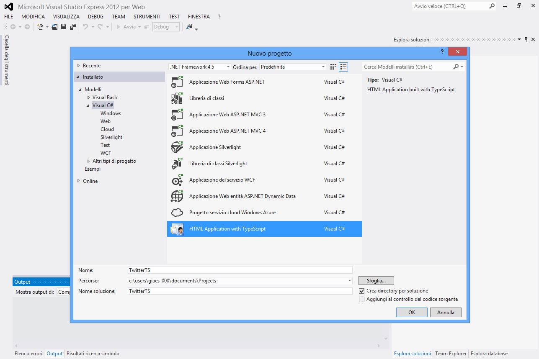Viewport: 539px width, 359px height.
Task: Select the Cloud category under Visual C#
Action: click(107, 129)
